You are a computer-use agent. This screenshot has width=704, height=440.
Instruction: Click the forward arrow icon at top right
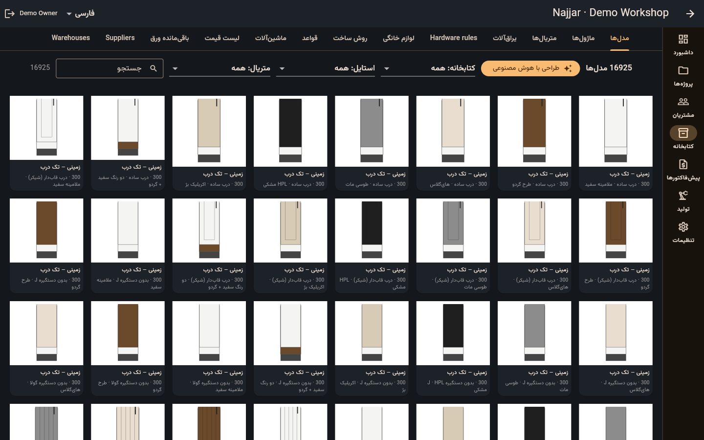click(690, 14)
